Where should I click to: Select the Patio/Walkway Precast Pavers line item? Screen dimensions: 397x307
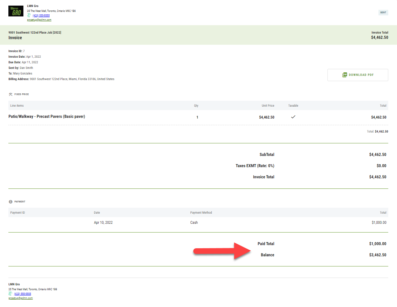click(x=47, y=117)
